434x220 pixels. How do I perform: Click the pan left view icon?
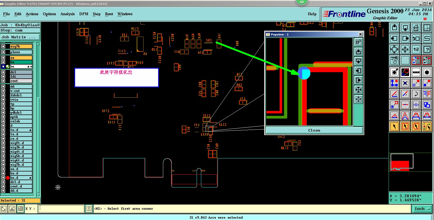tap(394, 39)
